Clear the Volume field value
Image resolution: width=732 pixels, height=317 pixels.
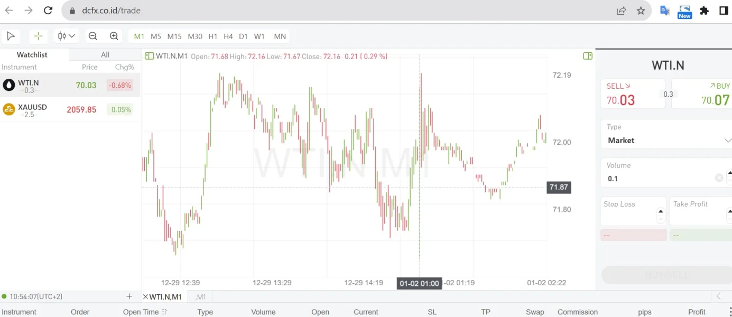click(x=719, y=179)
